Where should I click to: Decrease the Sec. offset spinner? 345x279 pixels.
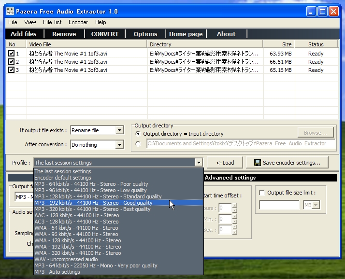pos(234,232)
